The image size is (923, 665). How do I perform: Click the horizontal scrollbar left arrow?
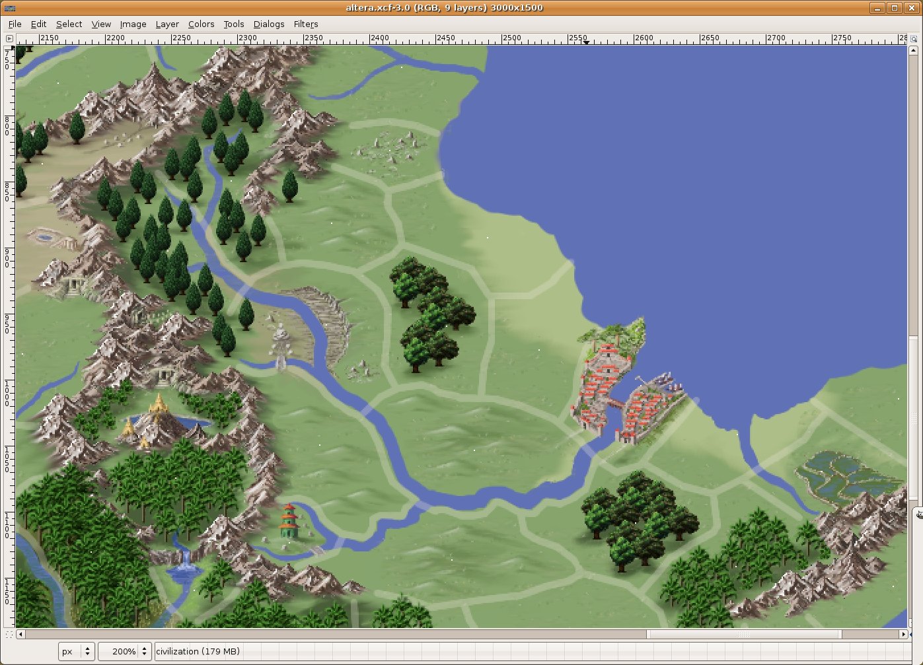click(21, 634)
